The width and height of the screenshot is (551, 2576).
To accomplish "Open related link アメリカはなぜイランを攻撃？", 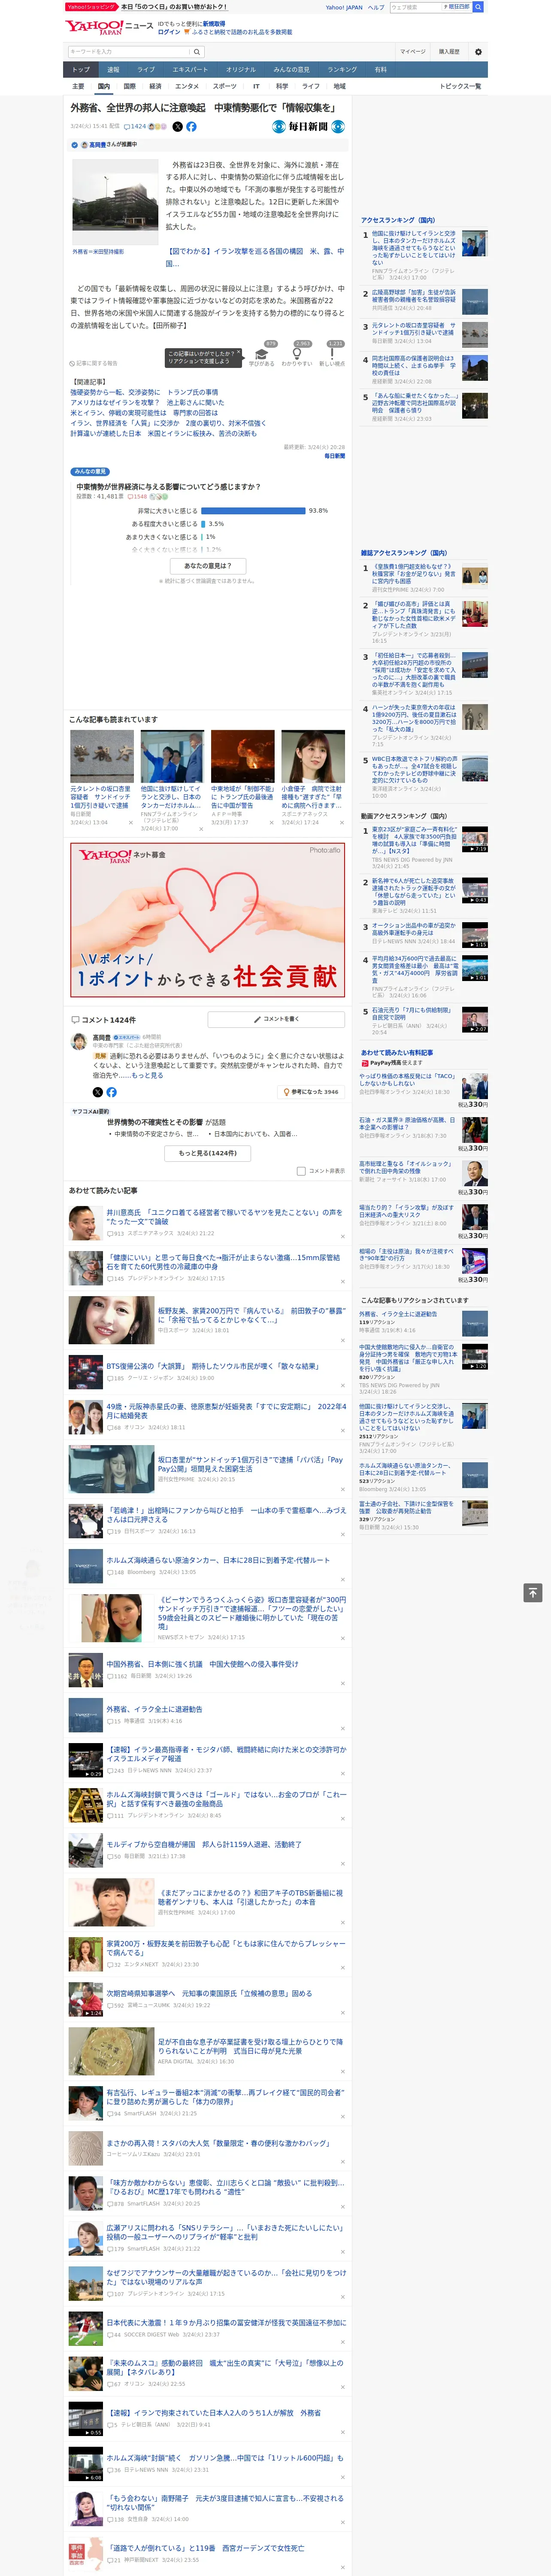I will coord(147,403).
